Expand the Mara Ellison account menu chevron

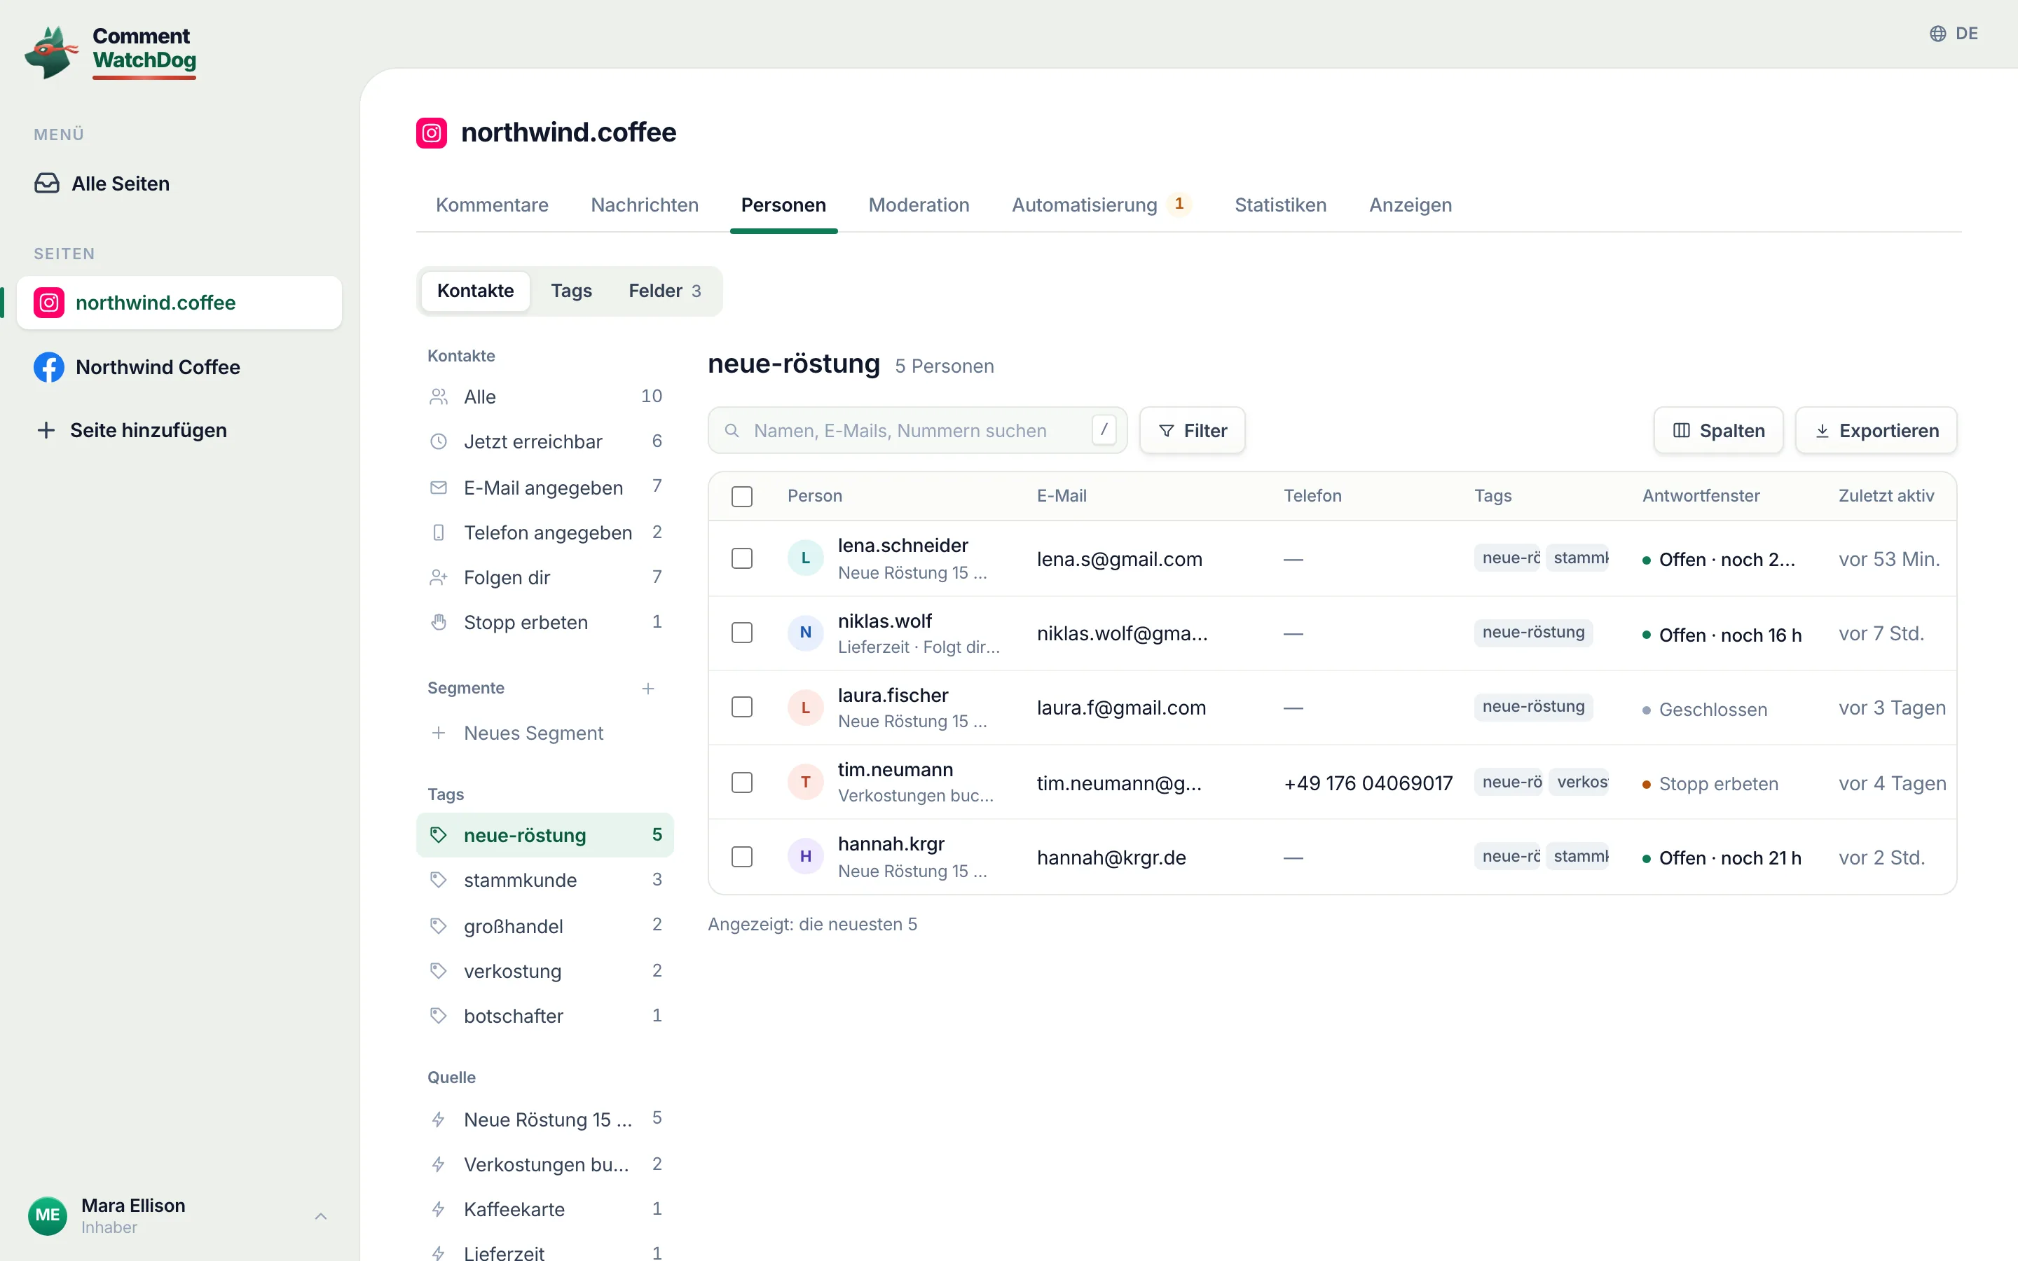[321, 1216]
